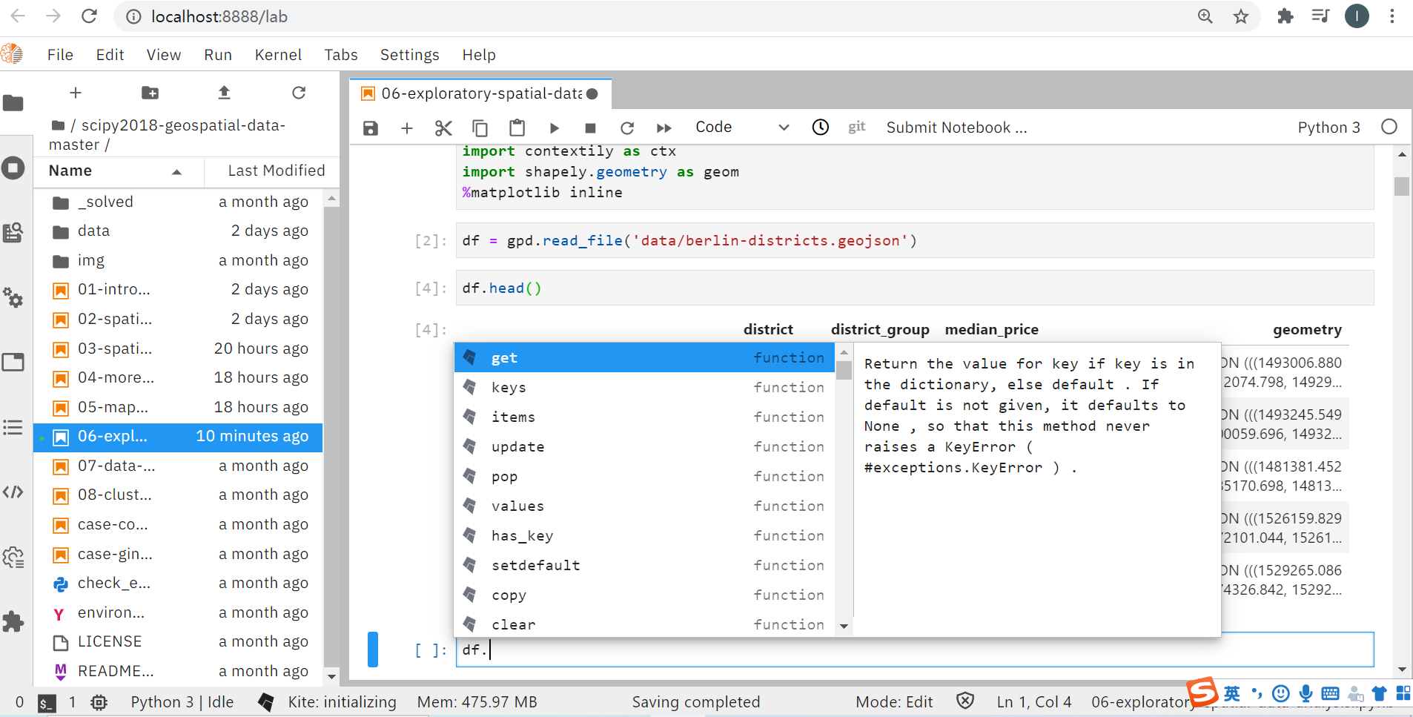This screenshot has height=717, width=1413.
Task: Run the current cell with the play icon
Action: point(555,128)
